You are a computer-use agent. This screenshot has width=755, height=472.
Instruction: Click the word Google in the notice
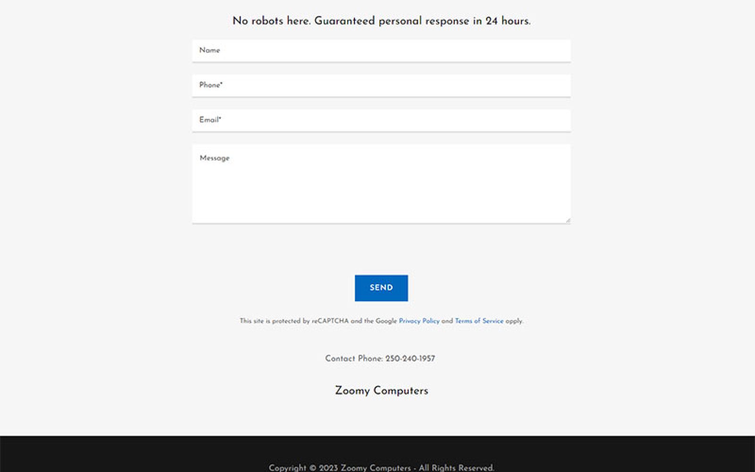click(x=386, y=321)
